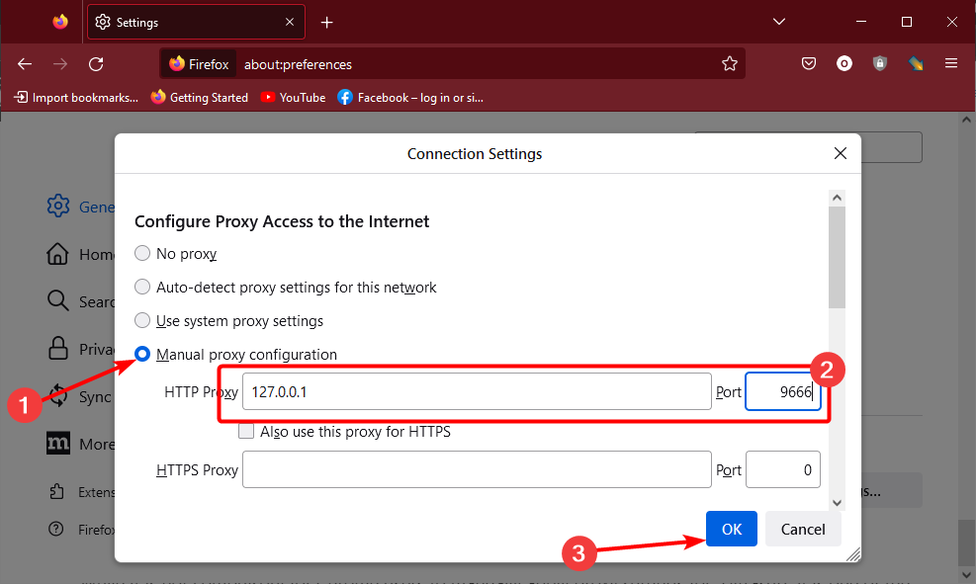Select Manual proxy configuration radio button

point(142,354)
